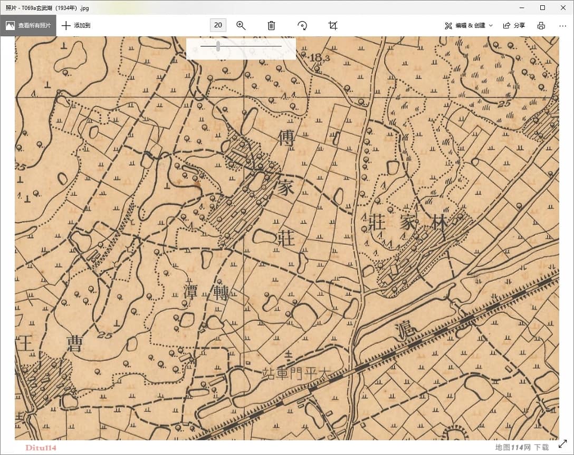574x455 pixels.
Task: Close the Photos window
Action: (562, 7)
